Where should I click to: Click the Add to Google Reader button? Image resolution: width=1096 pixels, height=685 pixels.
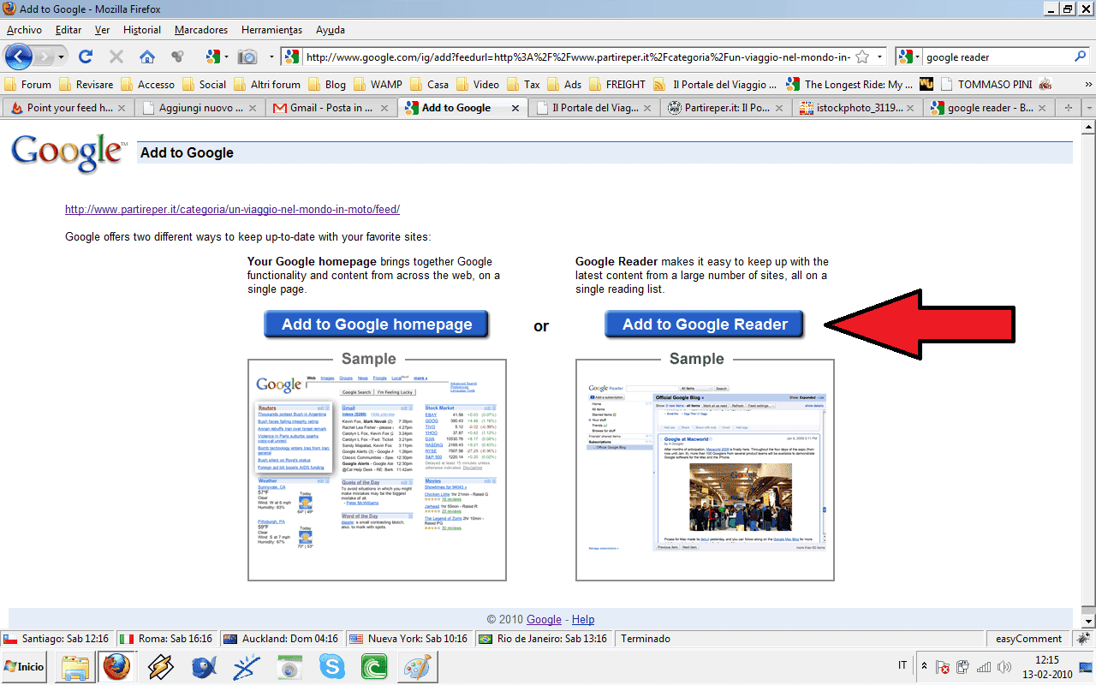click(705, 325)
